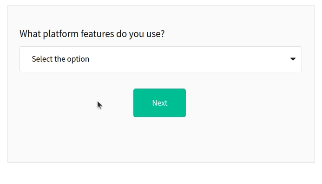Focus the platform features select field
Screen dimensions: 322x184
[x=161, y=59]
